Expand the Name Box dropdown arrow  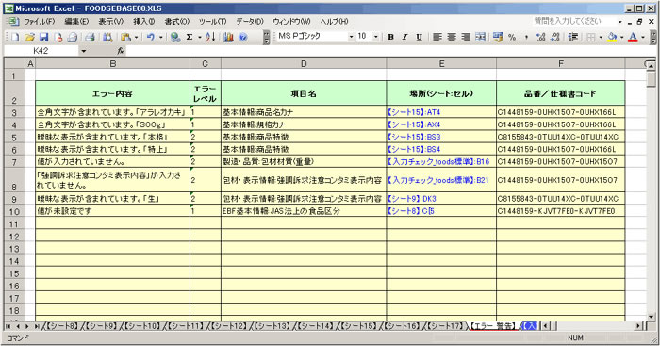(83, 51)
